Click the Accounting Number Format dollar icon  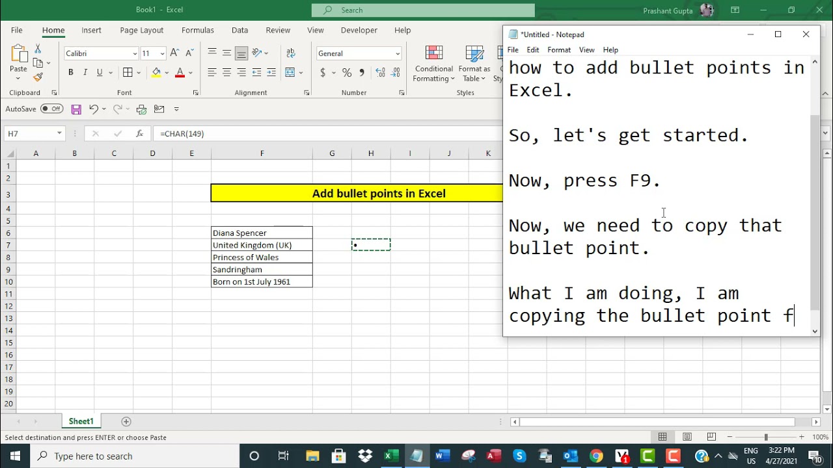tap(323, 72)
